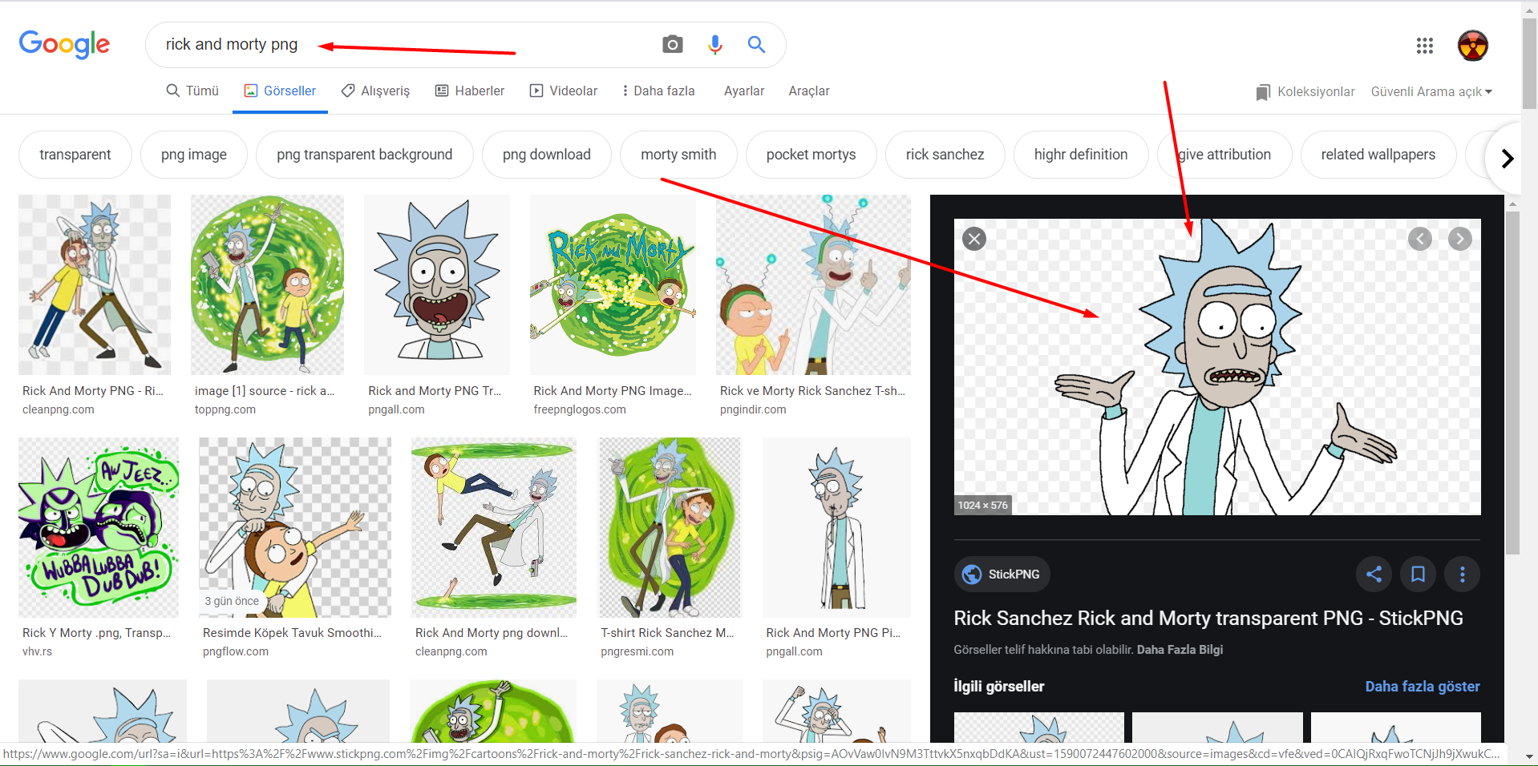Open freepnglogos.com logo image thumbnail
1538x766 pixels.
pos(613,284)
